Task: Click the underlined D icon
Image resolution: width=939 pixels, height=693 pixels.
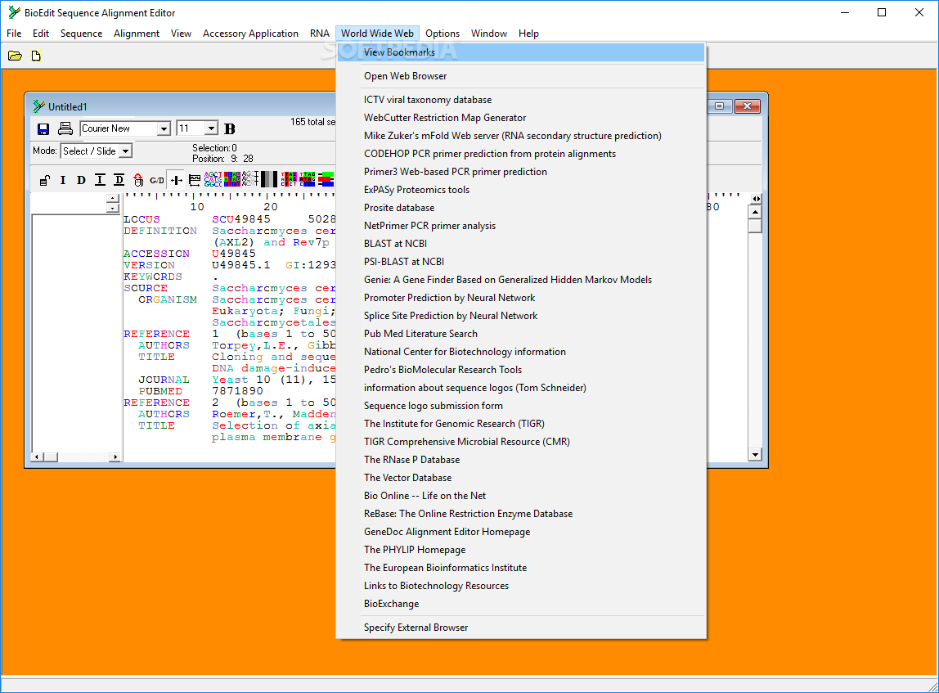Action: point(119,180)
